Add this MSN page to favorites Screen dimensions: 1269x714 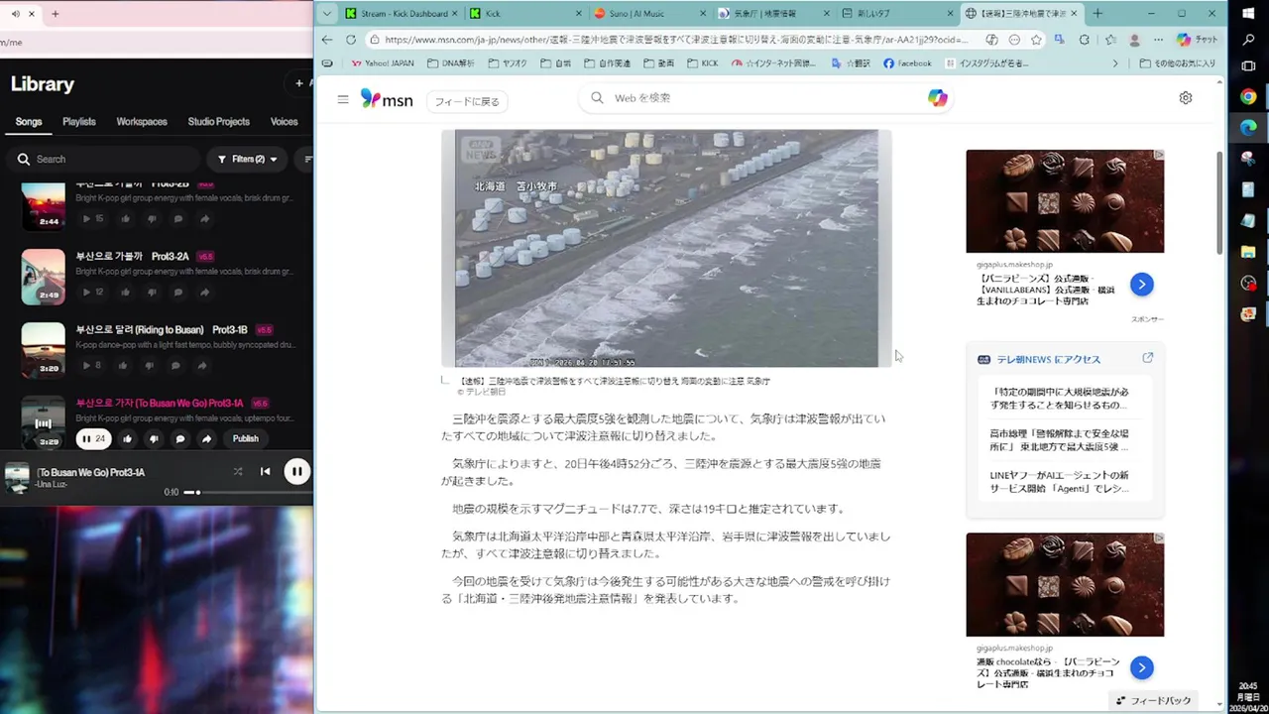(x=1036, y=40)
